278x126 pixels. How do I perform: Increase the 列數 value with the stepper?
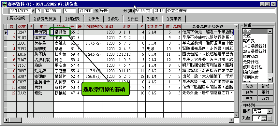point(264,117)
